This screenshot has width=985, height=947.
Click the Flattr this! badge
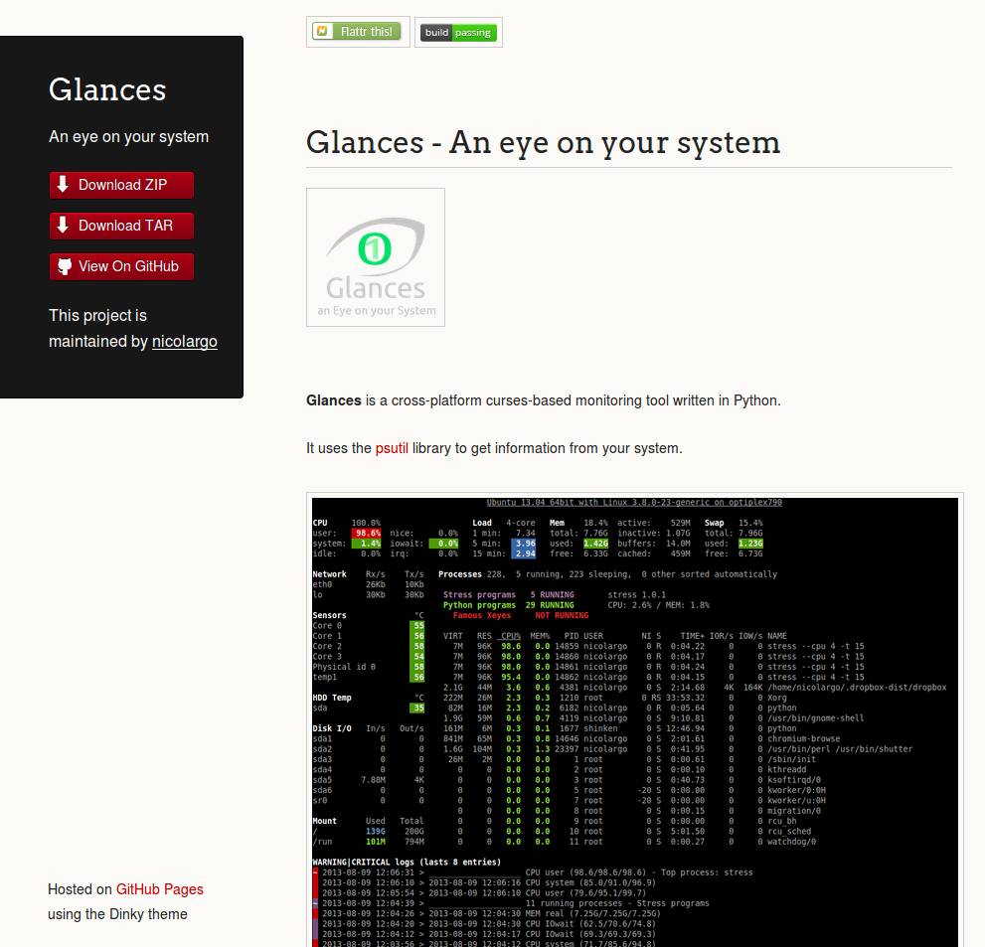pos(358,32)
